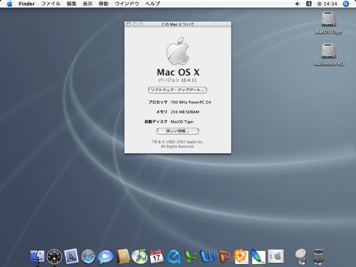Click the バージョン 10.4.11 version text
The width and height of the screenshot is (356, 267).
(178, 80)
